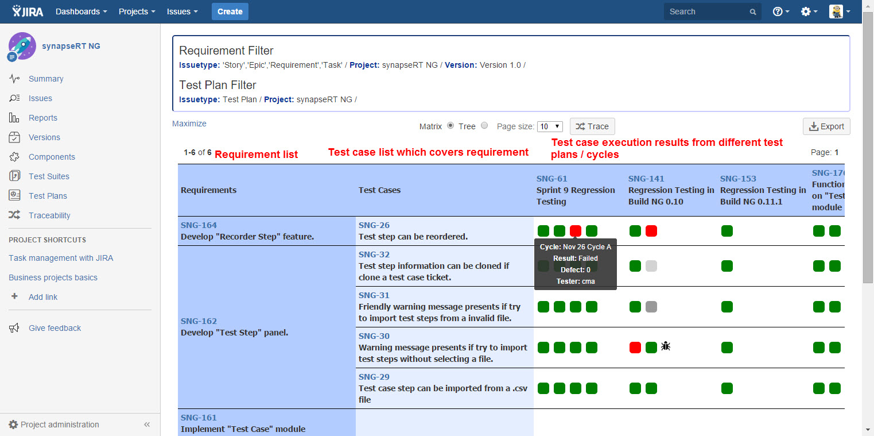The width and height of the screenshot is (874, 436).
Task: Click red failed result for SNG-26 under SNG-141
Action: click(x=651, y=231)
